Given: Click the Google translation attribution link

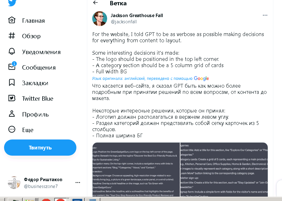Looking at the screenshot, I should pyautogui.click(x=201, y=79).
